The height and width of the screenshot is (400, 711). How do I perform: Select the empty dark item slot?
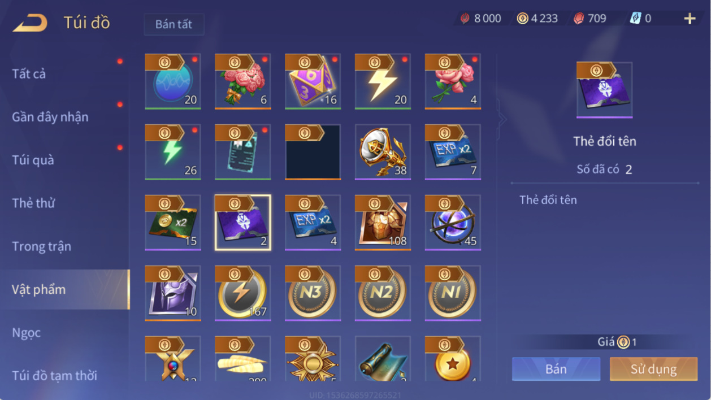tap(313, 152)
